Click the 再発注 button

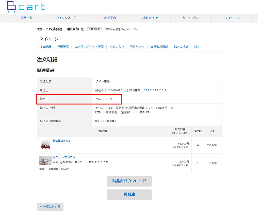coord(129,195)
